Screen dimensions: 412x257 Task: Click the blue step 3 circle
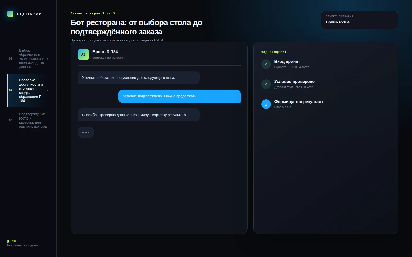(266, 104)
